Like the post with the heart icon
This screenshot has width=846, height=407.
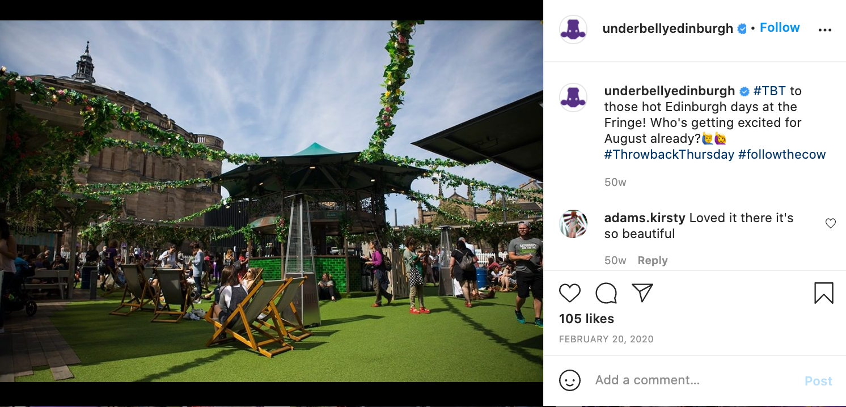pyautogui.click(x=570, y=293)
